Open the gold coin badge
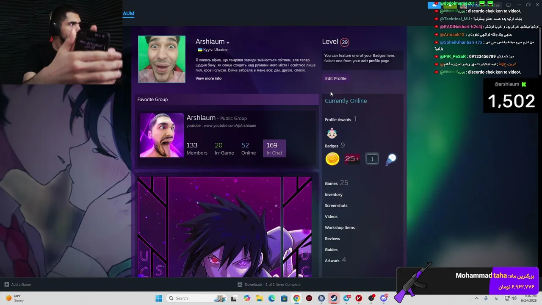The width and height of the screenshot is (542, 305). click(332, 159)
